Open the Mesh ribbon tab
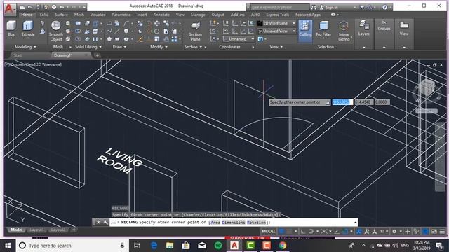Viewport: 449px width, 252px height. (79, 15)
